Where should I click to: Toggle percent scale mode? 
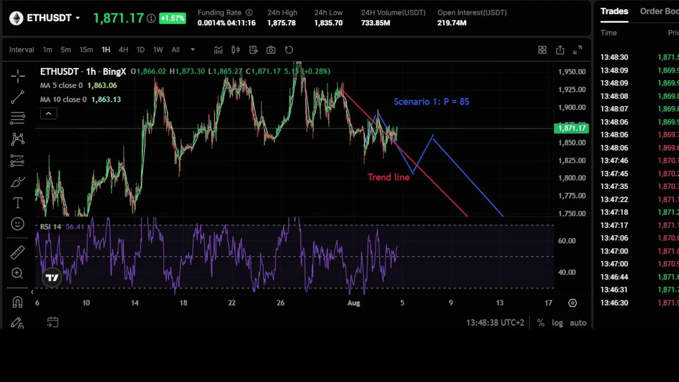point(541,323)
